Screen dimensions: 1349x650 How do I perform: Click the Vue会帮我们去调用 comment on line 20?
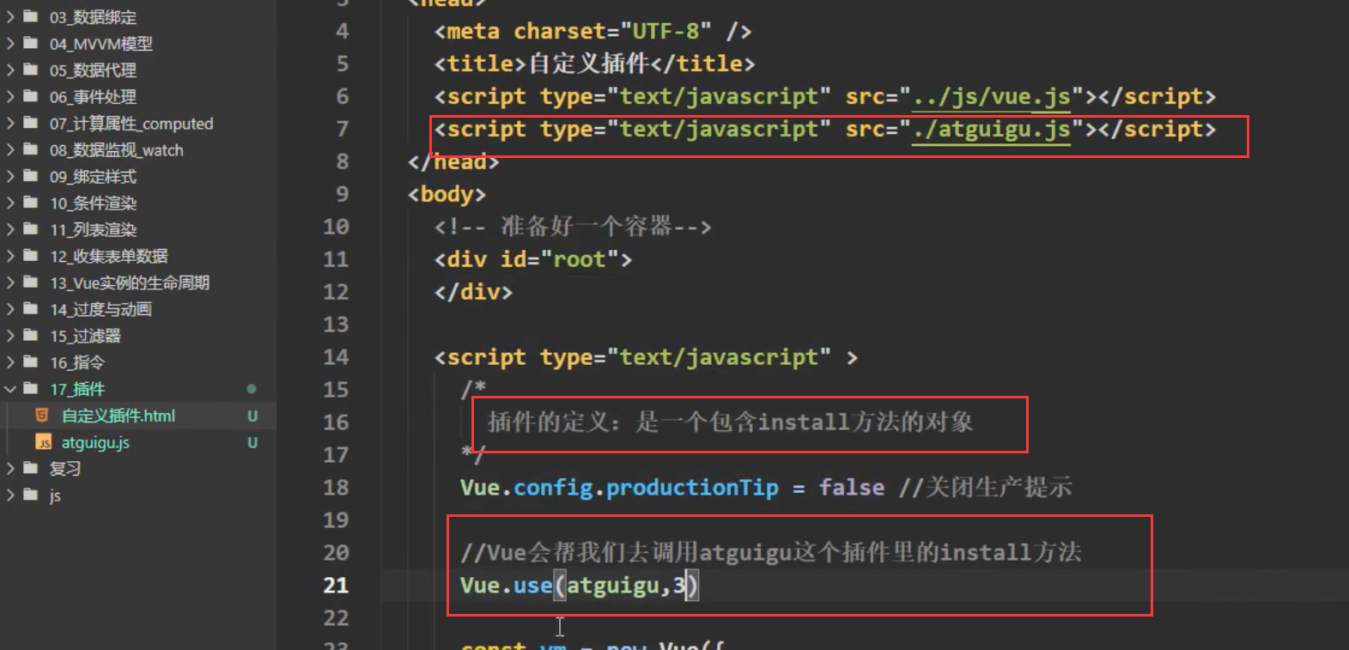(x=771, y=552)
